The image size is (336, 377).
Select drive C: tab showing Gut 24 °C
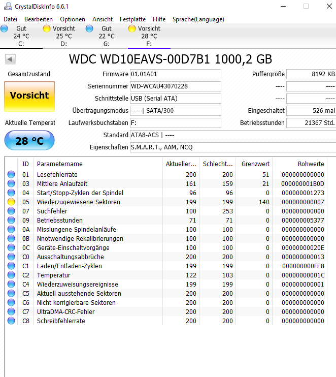pyautogui.click(x=21, y=36)
